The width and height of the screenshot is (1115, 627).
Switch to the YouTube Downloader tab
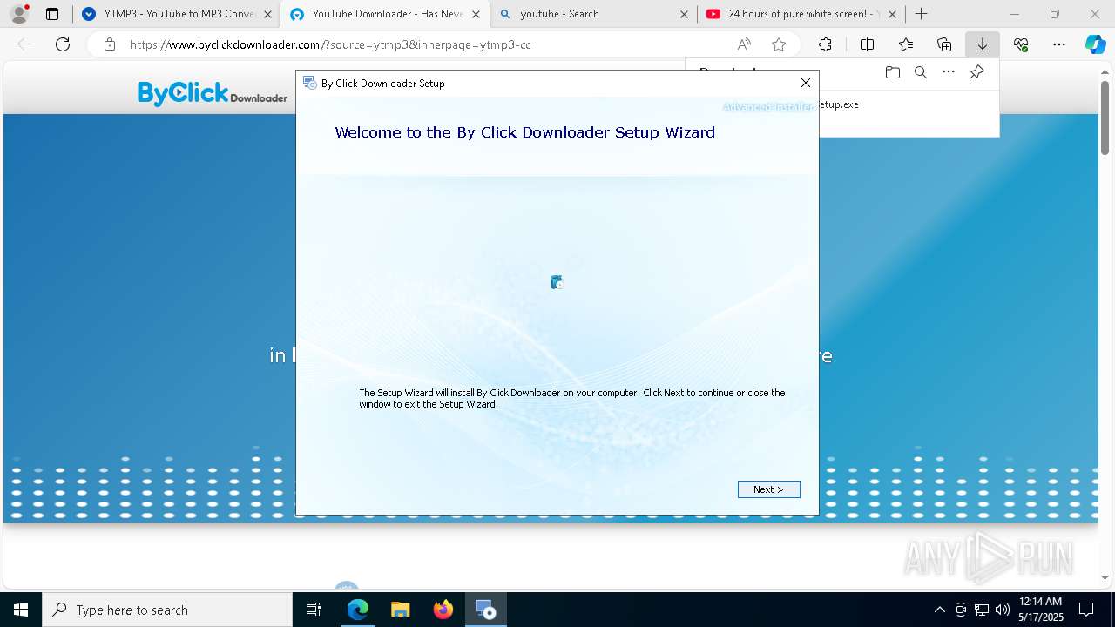click(385, 14)
